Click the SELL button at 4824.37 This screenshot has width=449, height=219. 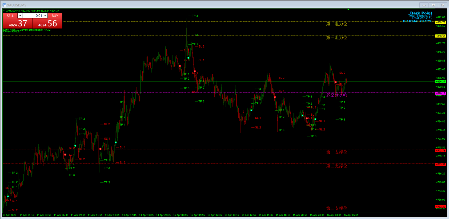pos(18,23)
